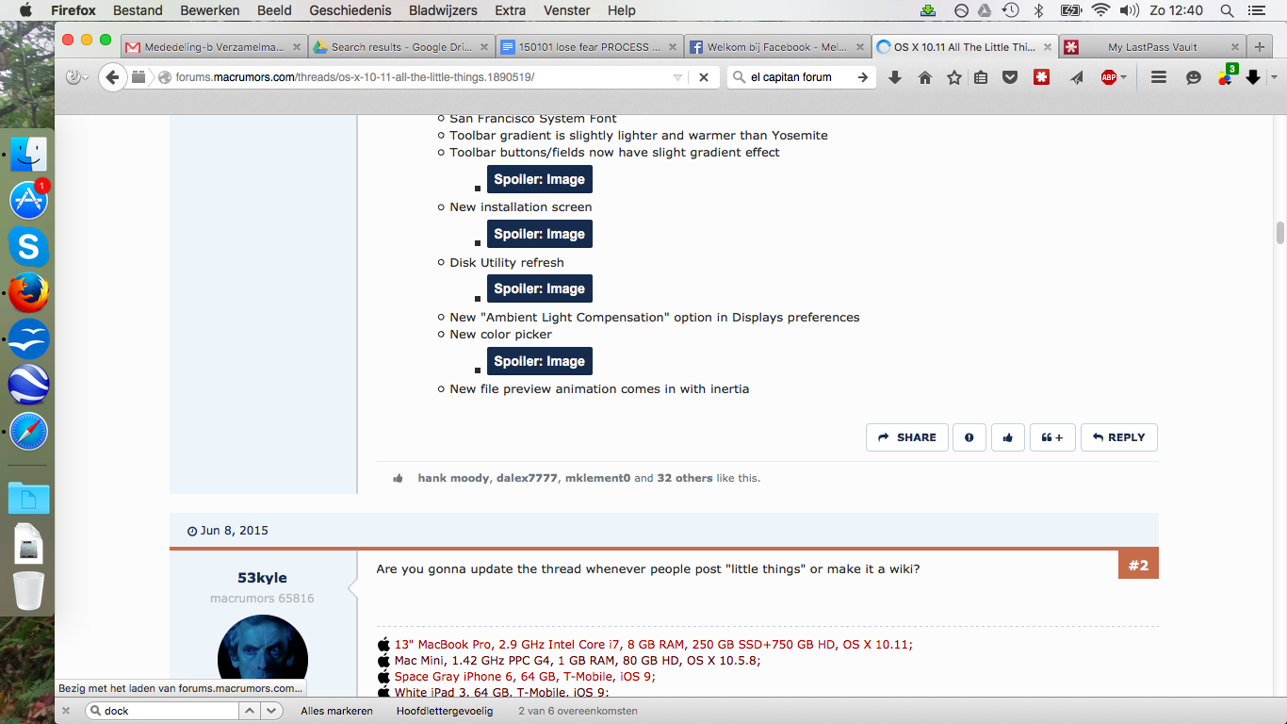Switch to My LastPass Vault tab
The width and height of the screenshot is (1287, 724).
[1151, 47]
